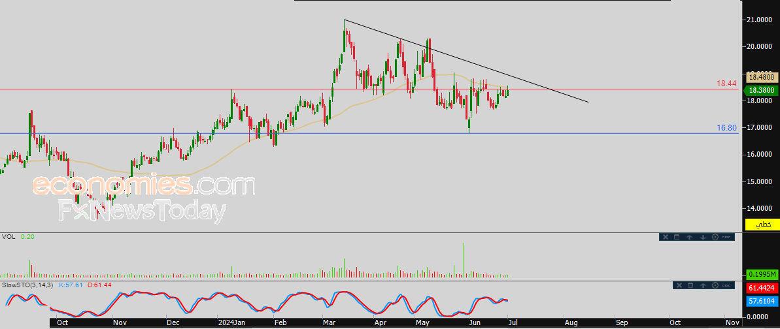Open SlowSTO panel settings gear
This screenshot has height=329, width=780.
pos(715,285)
